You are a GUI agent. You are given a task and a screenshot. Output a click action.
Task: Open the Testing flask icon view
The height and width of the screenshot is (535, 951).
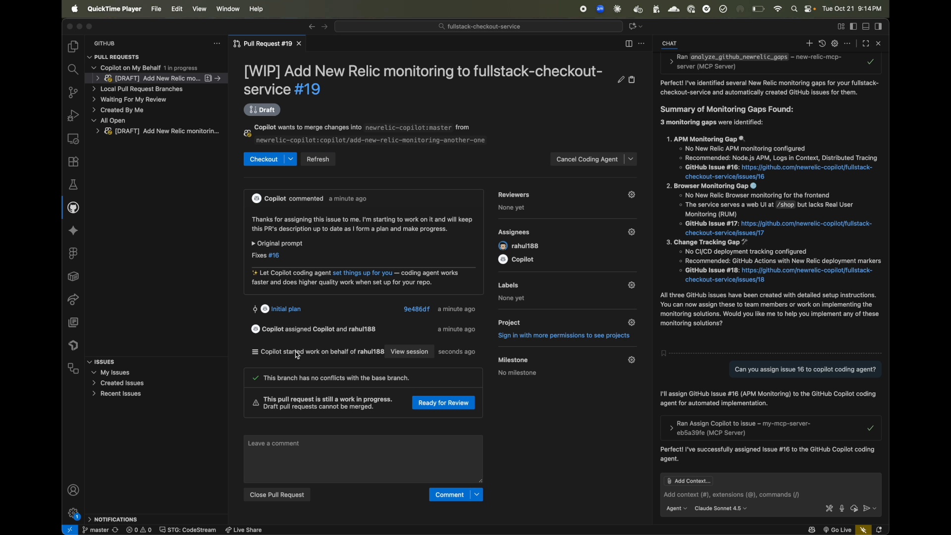click(73, 185)
